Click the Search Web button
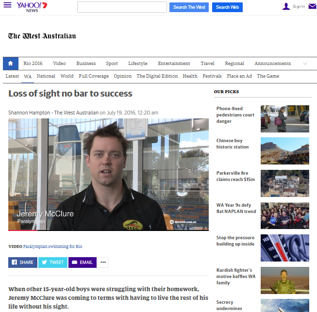 coord(227,7)
